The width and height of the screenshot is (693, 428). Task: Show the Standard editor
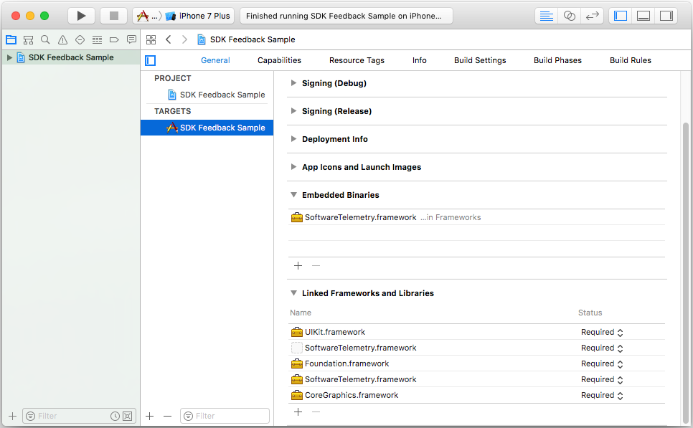pyautogui.click(x=546, y=16)
